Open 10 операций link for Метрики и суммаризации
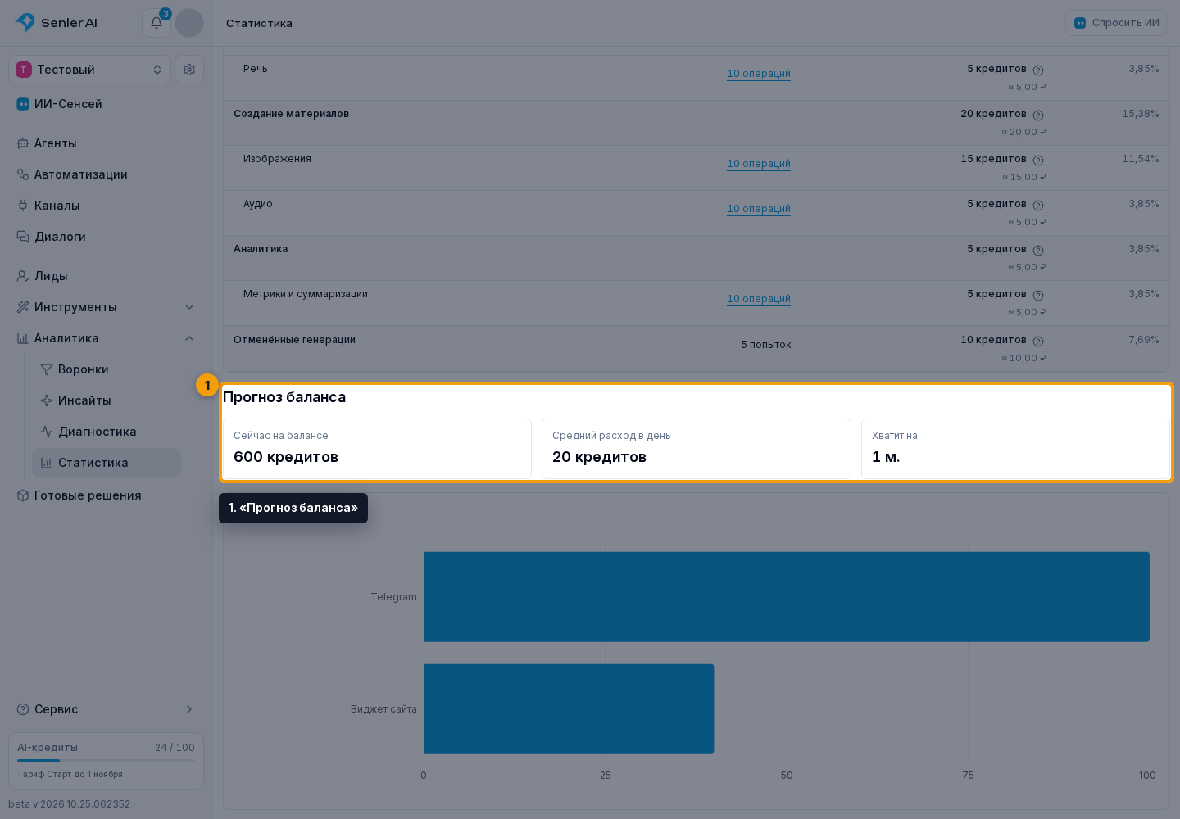This screenshot has width=1180, height=819. click(759, 299)
